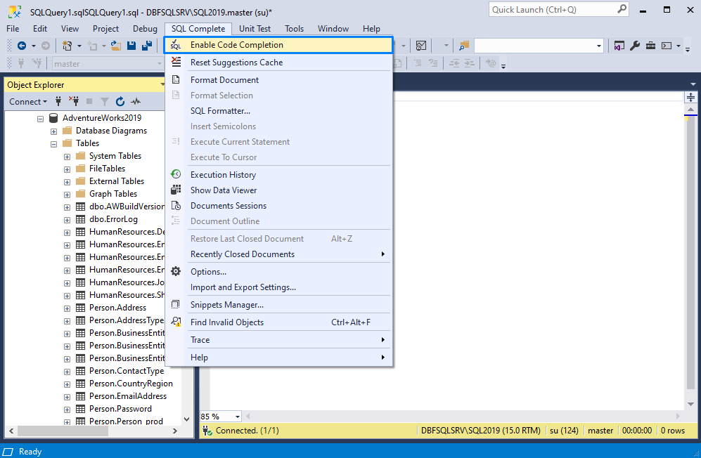Click the Open File folder icon

[116, 46]
